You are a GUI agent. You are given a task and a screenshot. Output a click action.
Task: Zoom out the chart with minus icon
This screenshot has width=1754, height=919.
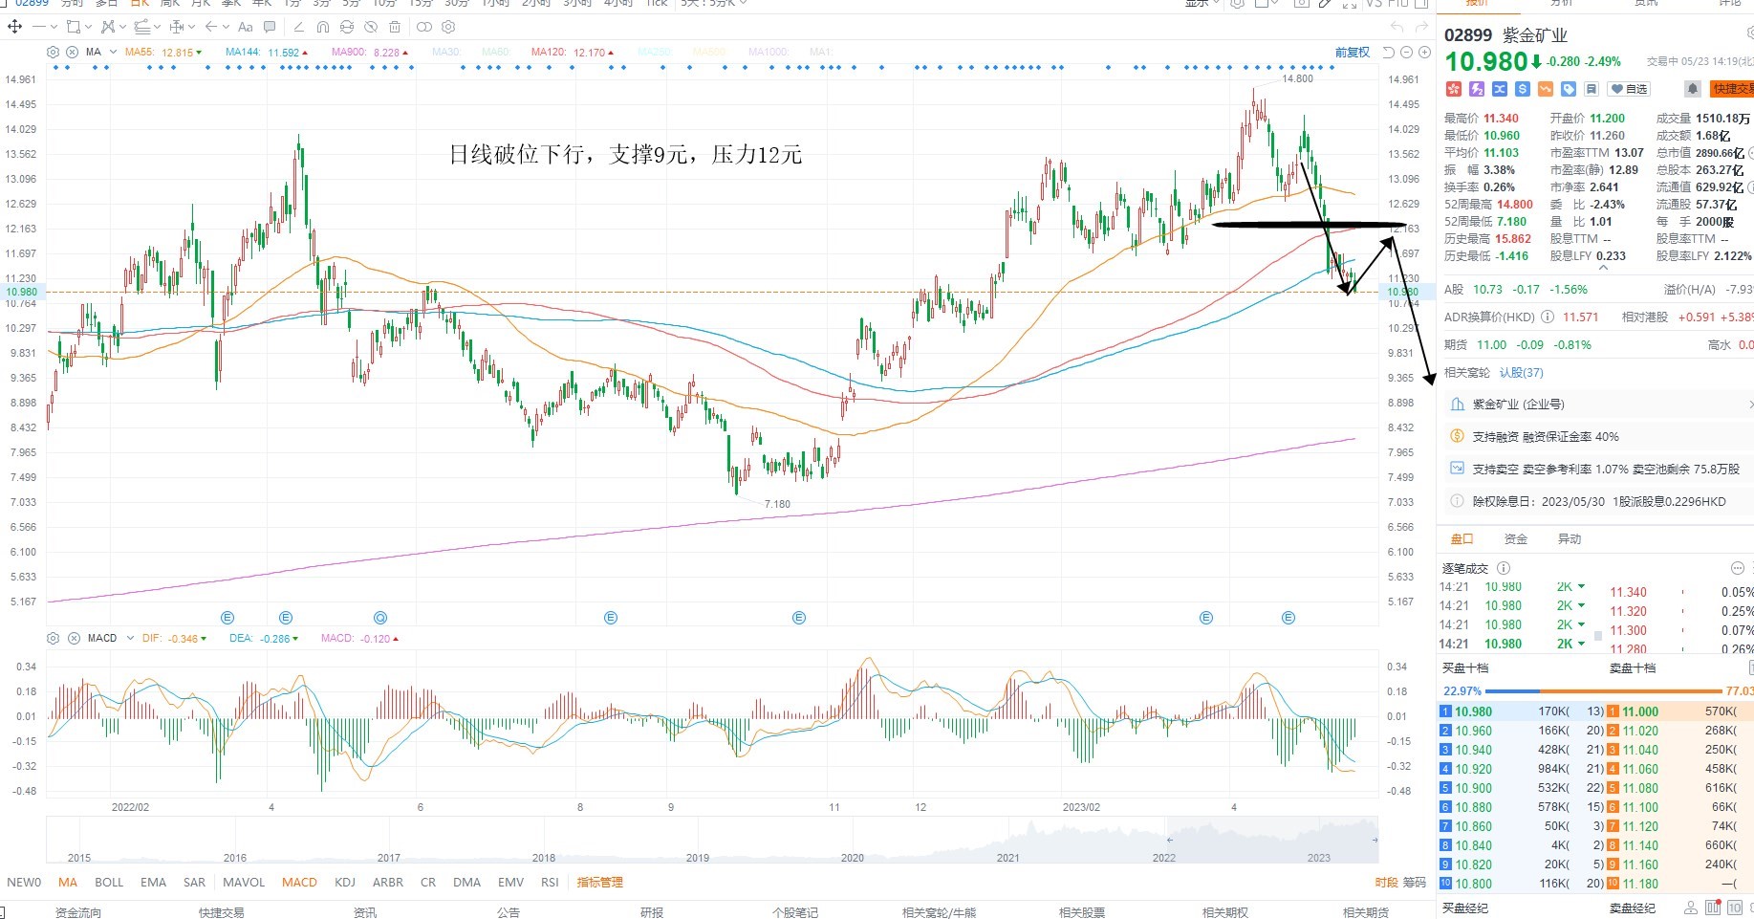1406,52
